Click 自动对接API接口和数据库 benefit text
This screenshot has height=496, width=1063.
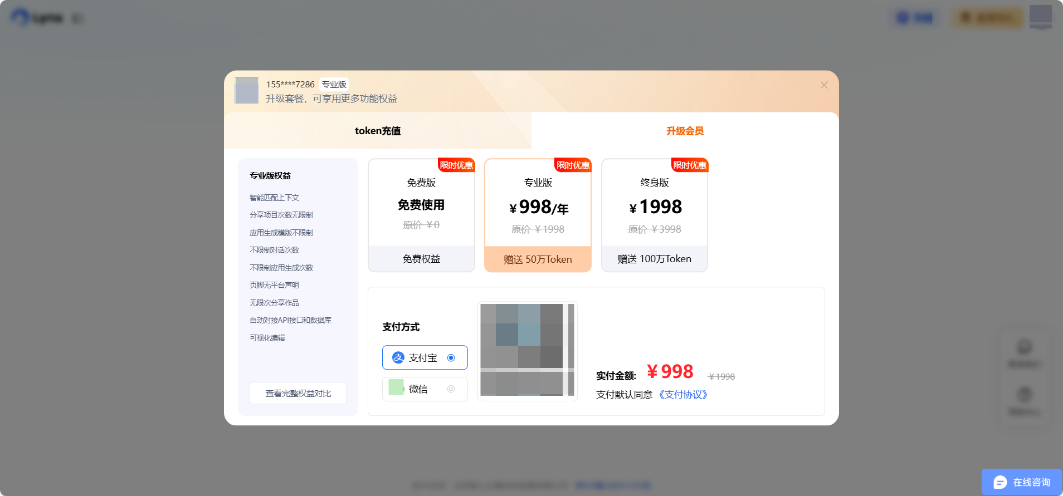[x=290, y=320]
